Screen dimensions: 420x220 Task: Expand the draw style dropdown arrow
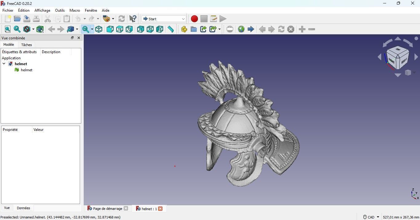[33, 29]
